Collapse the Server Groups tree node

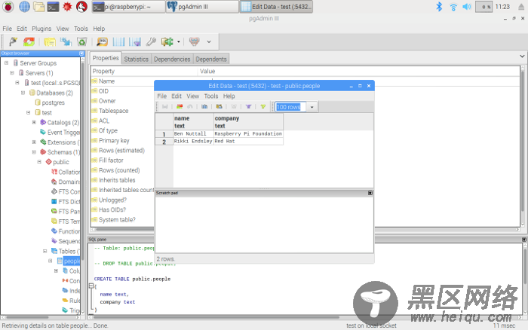point(6,63)
